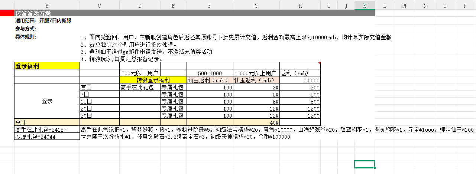Click the 1000元以上用户 cell
This screenshot has height=174, width=476.
(x=256, y=73)
